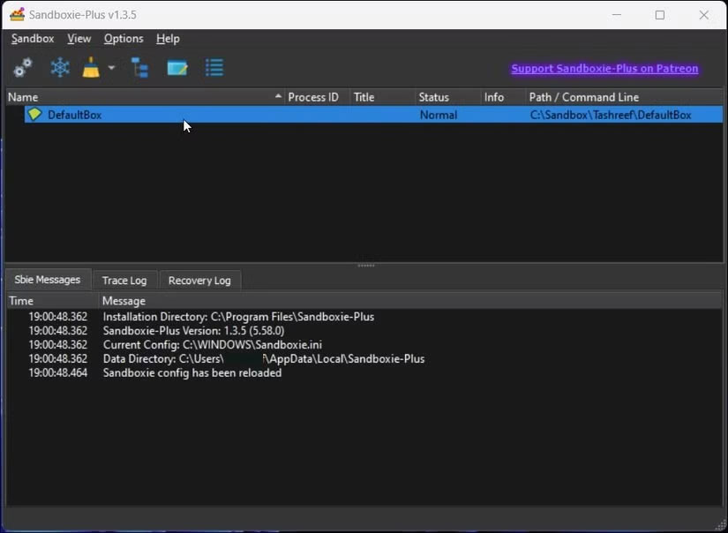Open the list view toolbar icon
The width and height of the screenshot is (728, 533).
(214, 67)
